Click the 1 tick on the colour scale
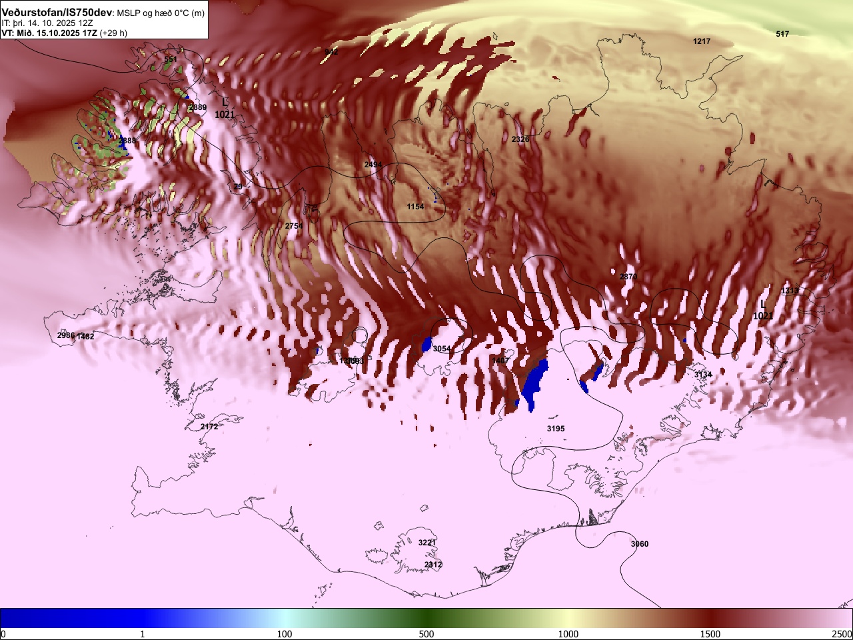Screen dimensions: 853x640 142,634
